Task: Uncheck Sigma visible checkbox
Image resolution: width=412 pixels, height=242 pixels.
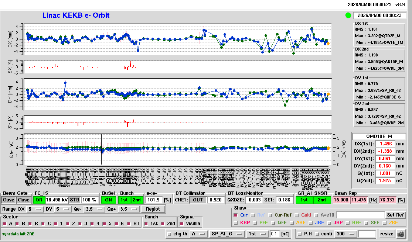Action: click(x=181, y=224)
